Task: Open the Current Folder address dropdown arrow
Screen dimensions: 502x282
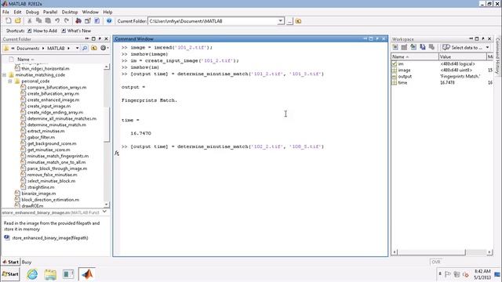Action: coord(77,49)
